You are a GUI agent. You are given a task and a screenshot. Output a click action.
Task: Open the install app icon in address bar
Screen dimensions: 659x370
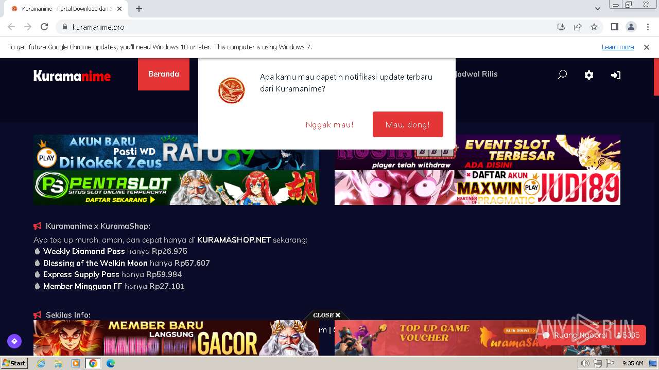click(x=561, y=27)
